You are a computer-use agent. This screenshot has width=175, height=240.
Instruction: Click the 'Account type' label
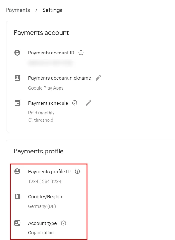(42, 223)
